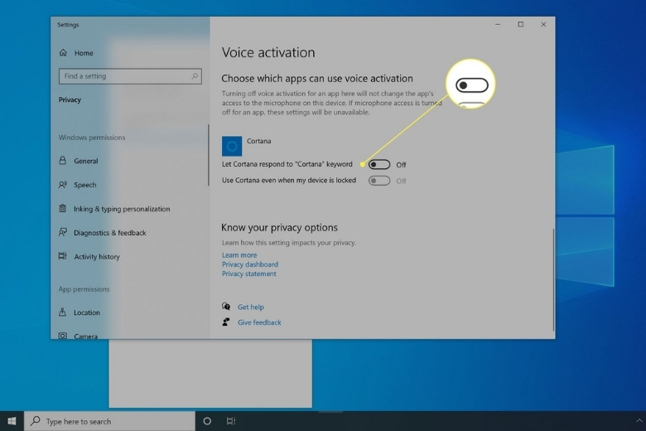Click the Get help link
Screen dimensions: 646x431
click(x=251, y=307)
